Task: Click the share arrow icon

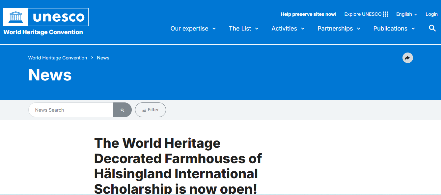Action: 407,58
